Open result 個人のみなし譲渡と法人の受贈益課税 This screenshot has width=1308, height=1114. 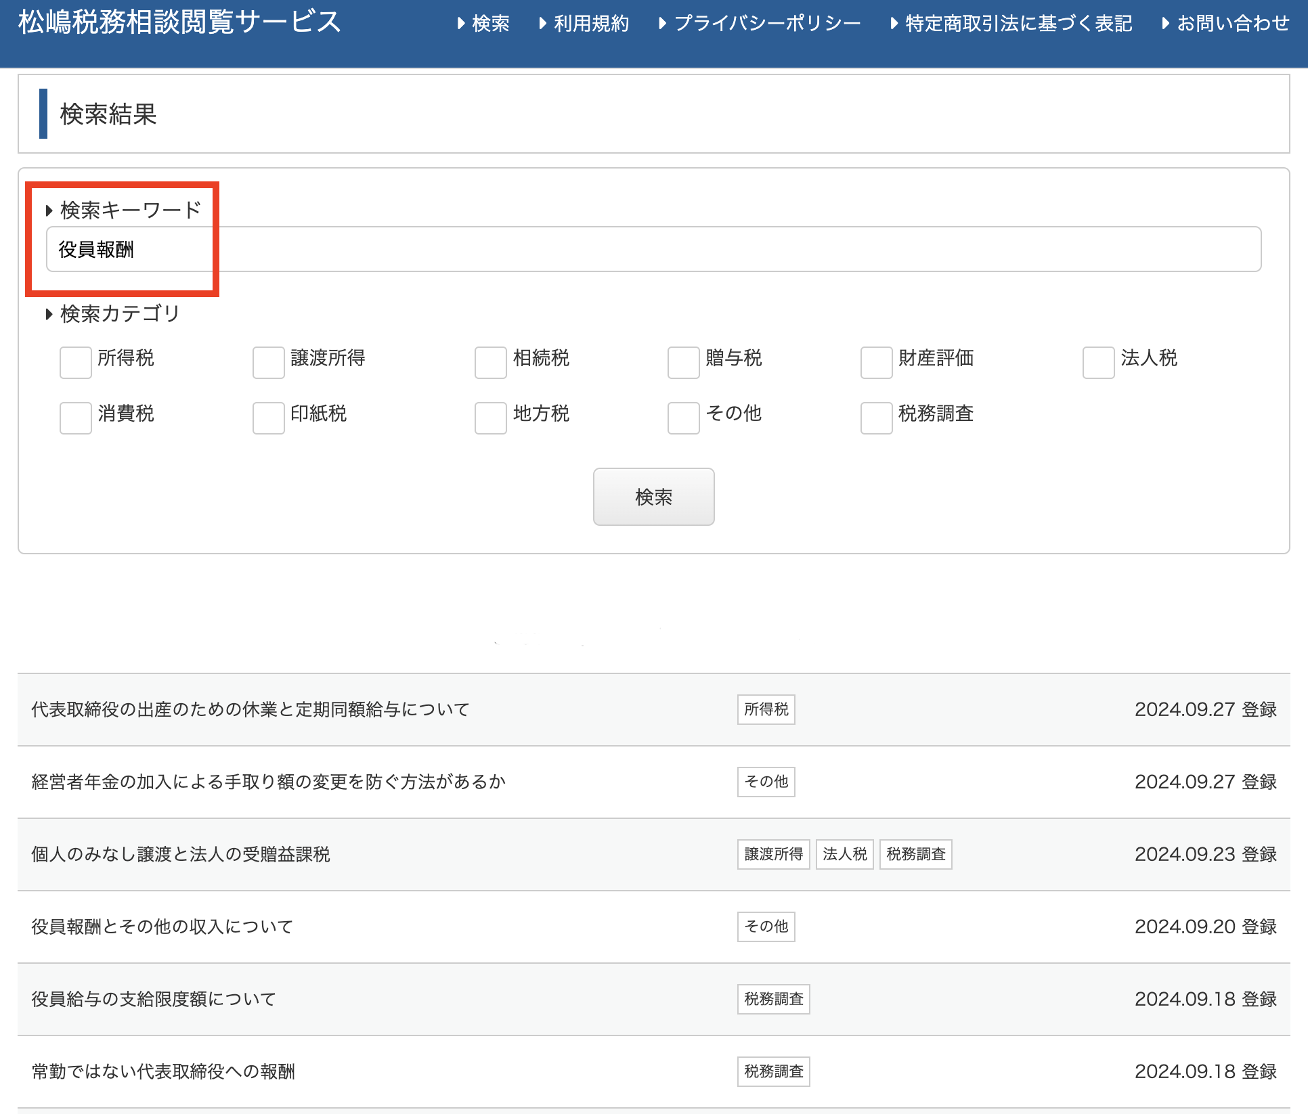181,854
